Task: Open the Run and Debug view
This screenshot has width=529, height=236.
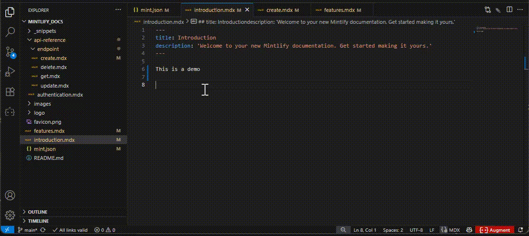Action: click(x=10, y=71)
